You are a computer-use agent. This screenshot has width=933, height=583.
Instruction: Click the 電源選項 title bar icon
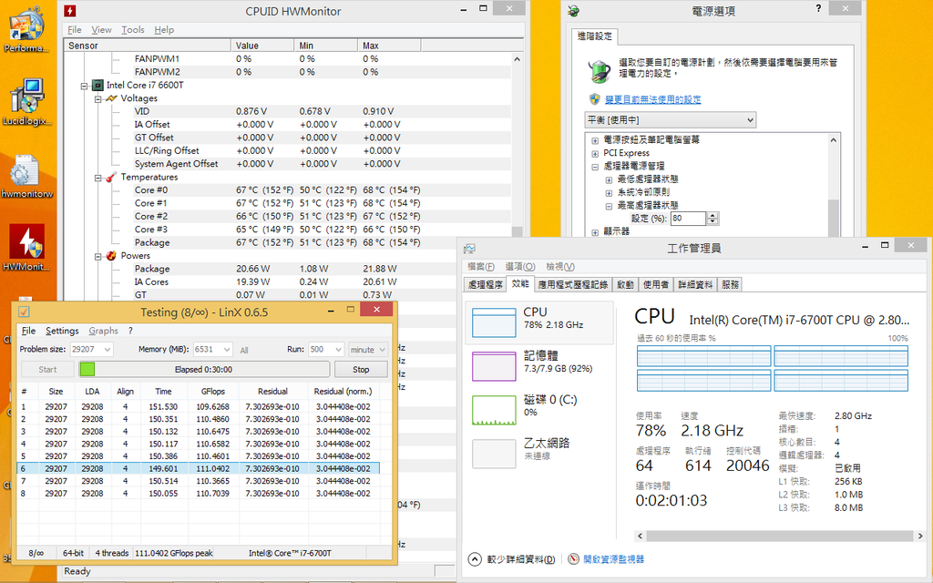pyautogui.click(x=573, y=11)
